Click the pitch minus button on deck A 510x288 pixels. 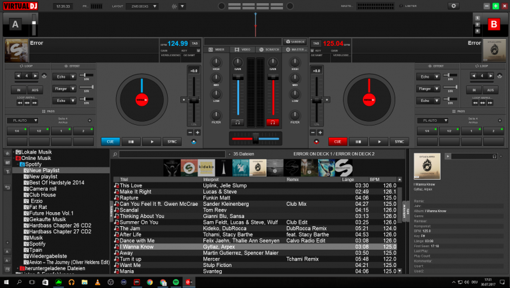[190, 133]
